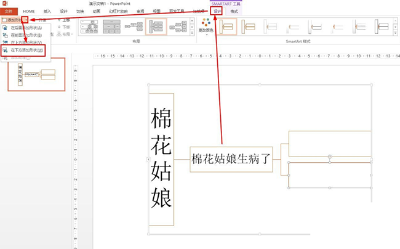
Task: Apply the fourth SmartArt style thumbnail
Action: tap(292, 27)
